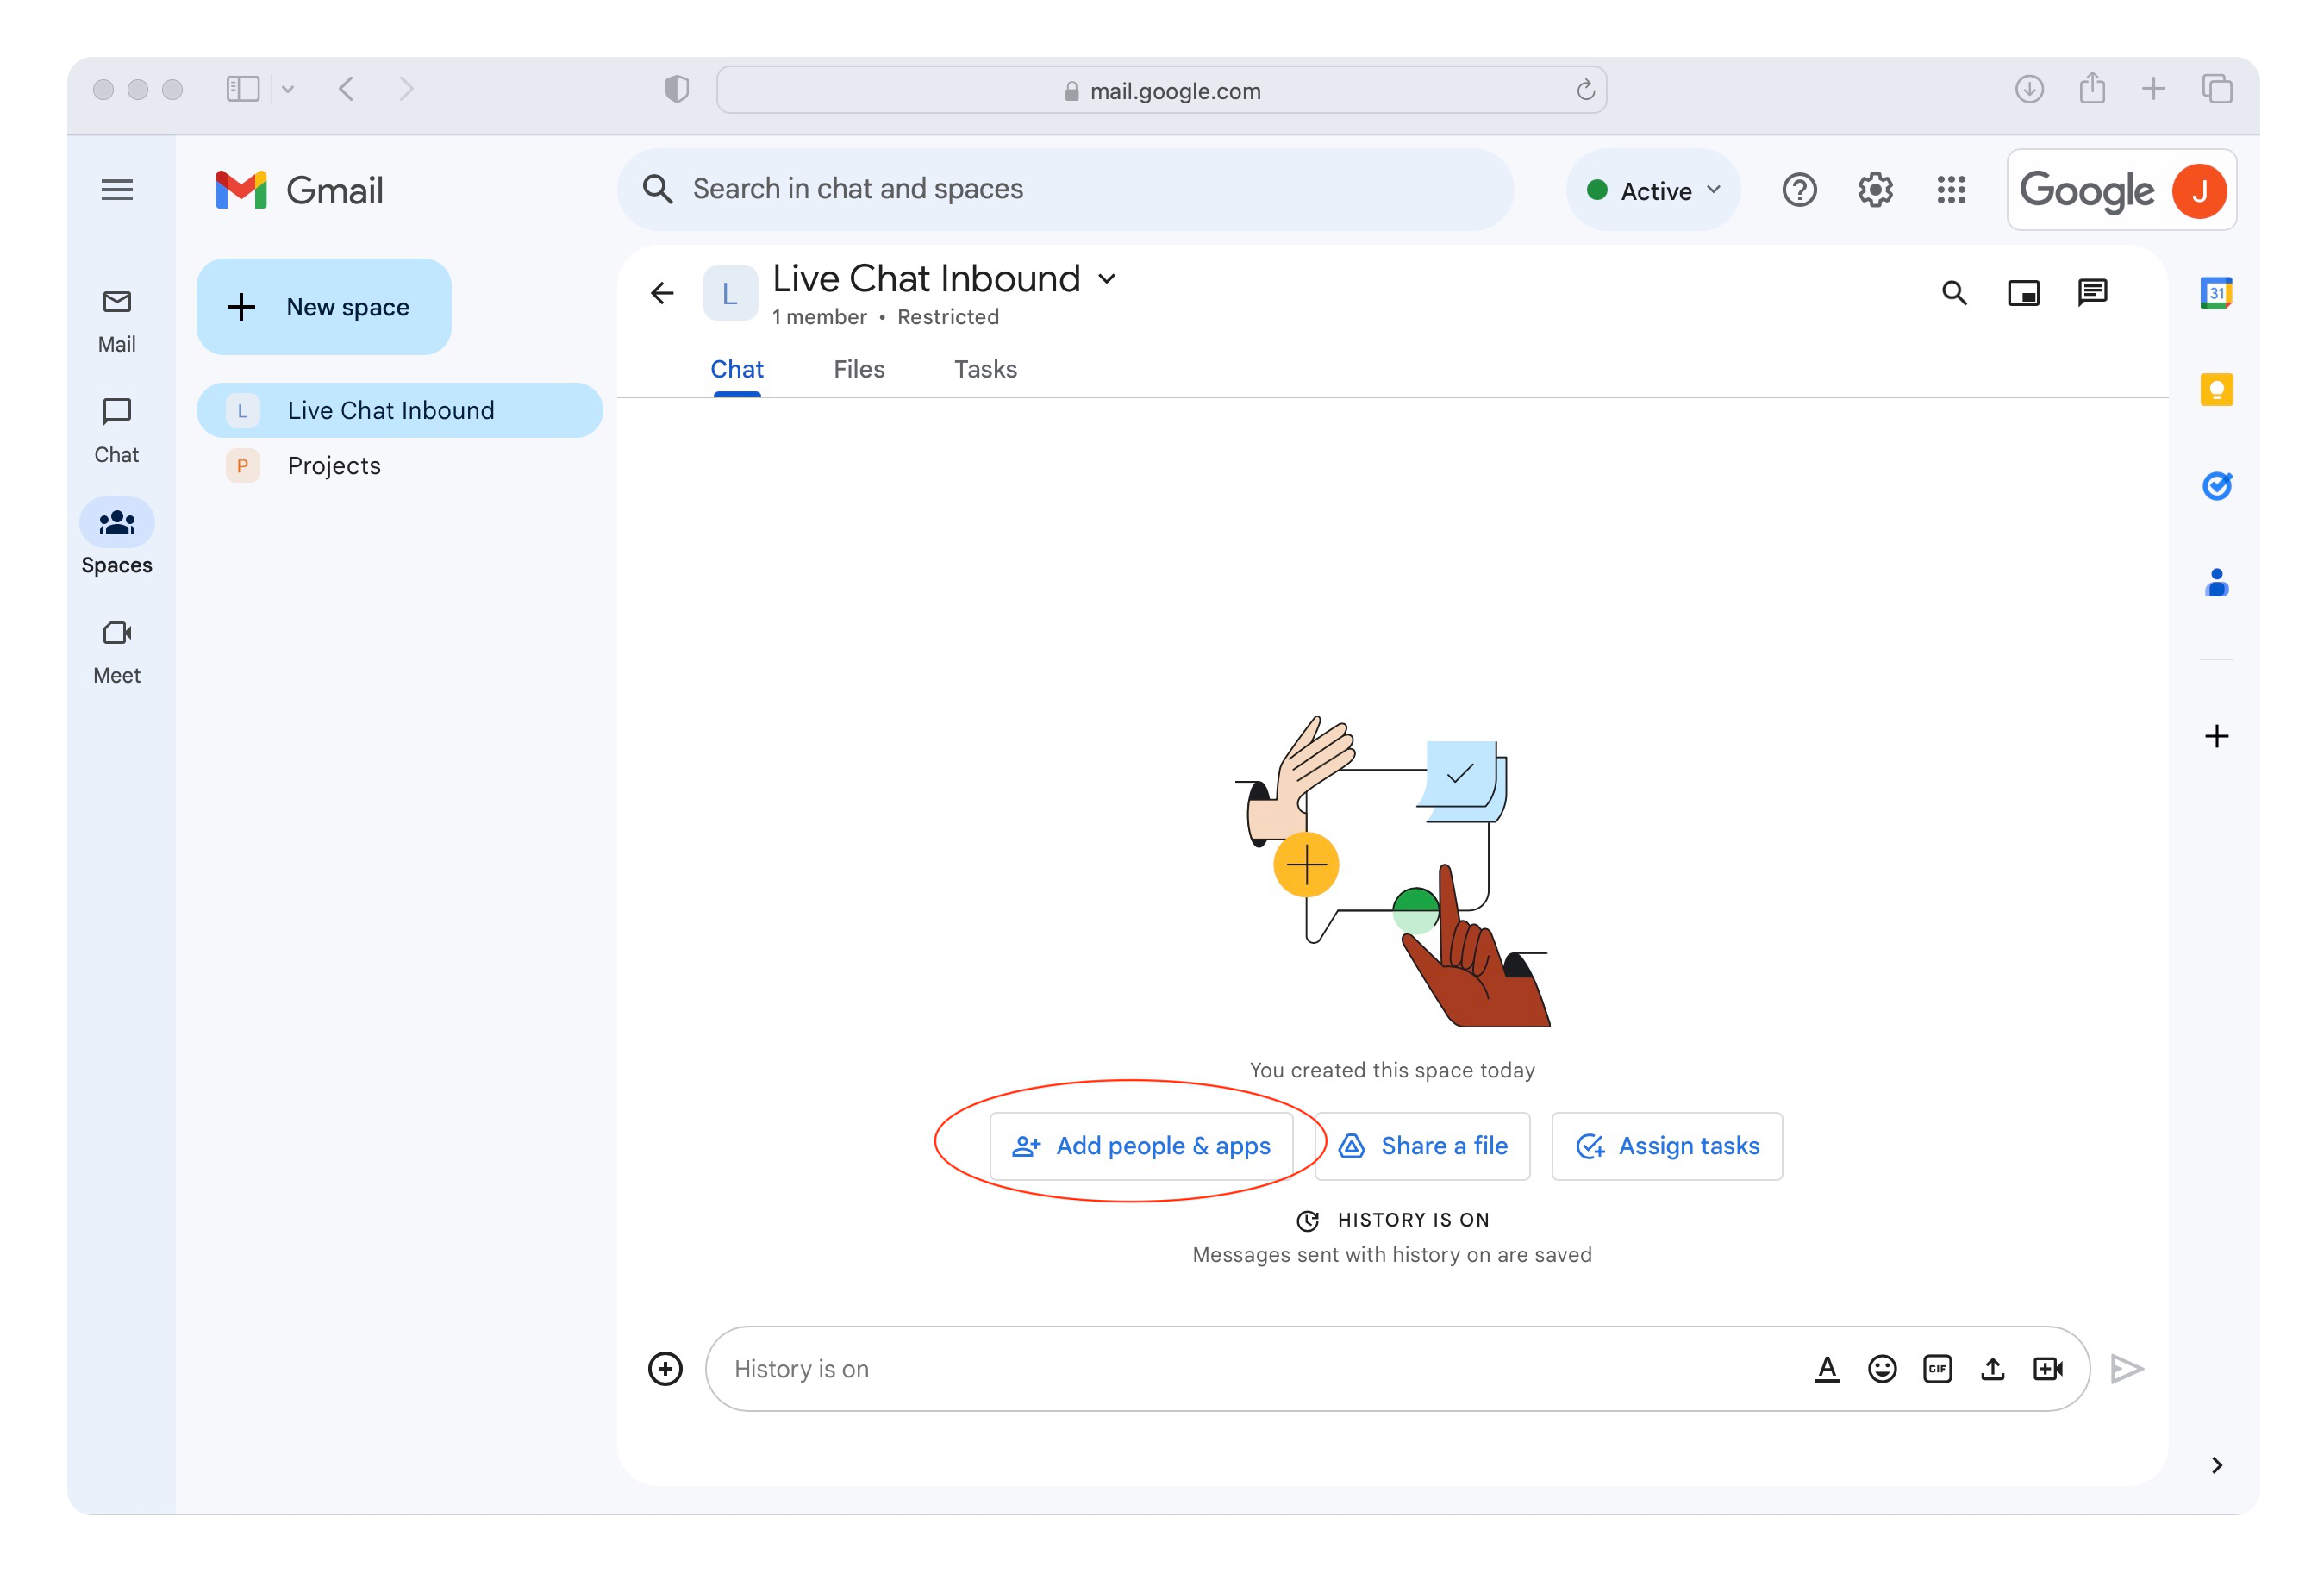Open Settings gear icon
The image size is (2324, 1586).
pos(1876,189)
